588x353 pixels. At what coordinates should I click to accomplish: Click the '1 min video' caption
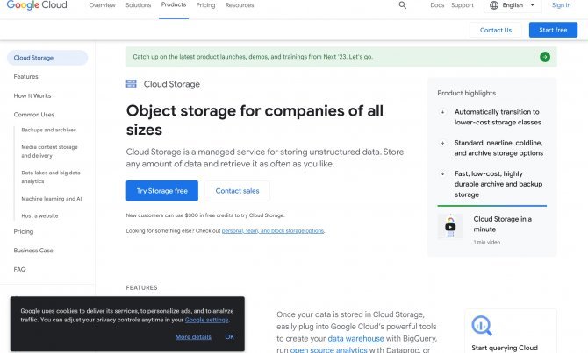point(487,243)
